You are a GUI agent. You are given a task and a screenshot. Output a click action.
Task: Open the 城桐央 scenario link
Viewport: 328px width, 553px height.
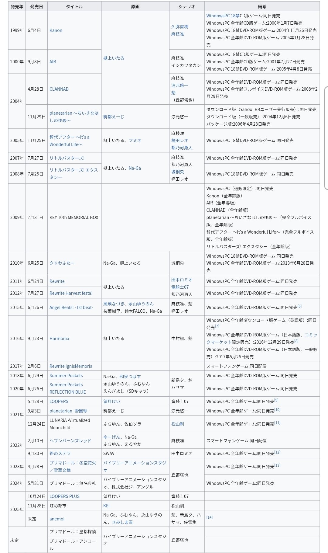pos(178,172)
